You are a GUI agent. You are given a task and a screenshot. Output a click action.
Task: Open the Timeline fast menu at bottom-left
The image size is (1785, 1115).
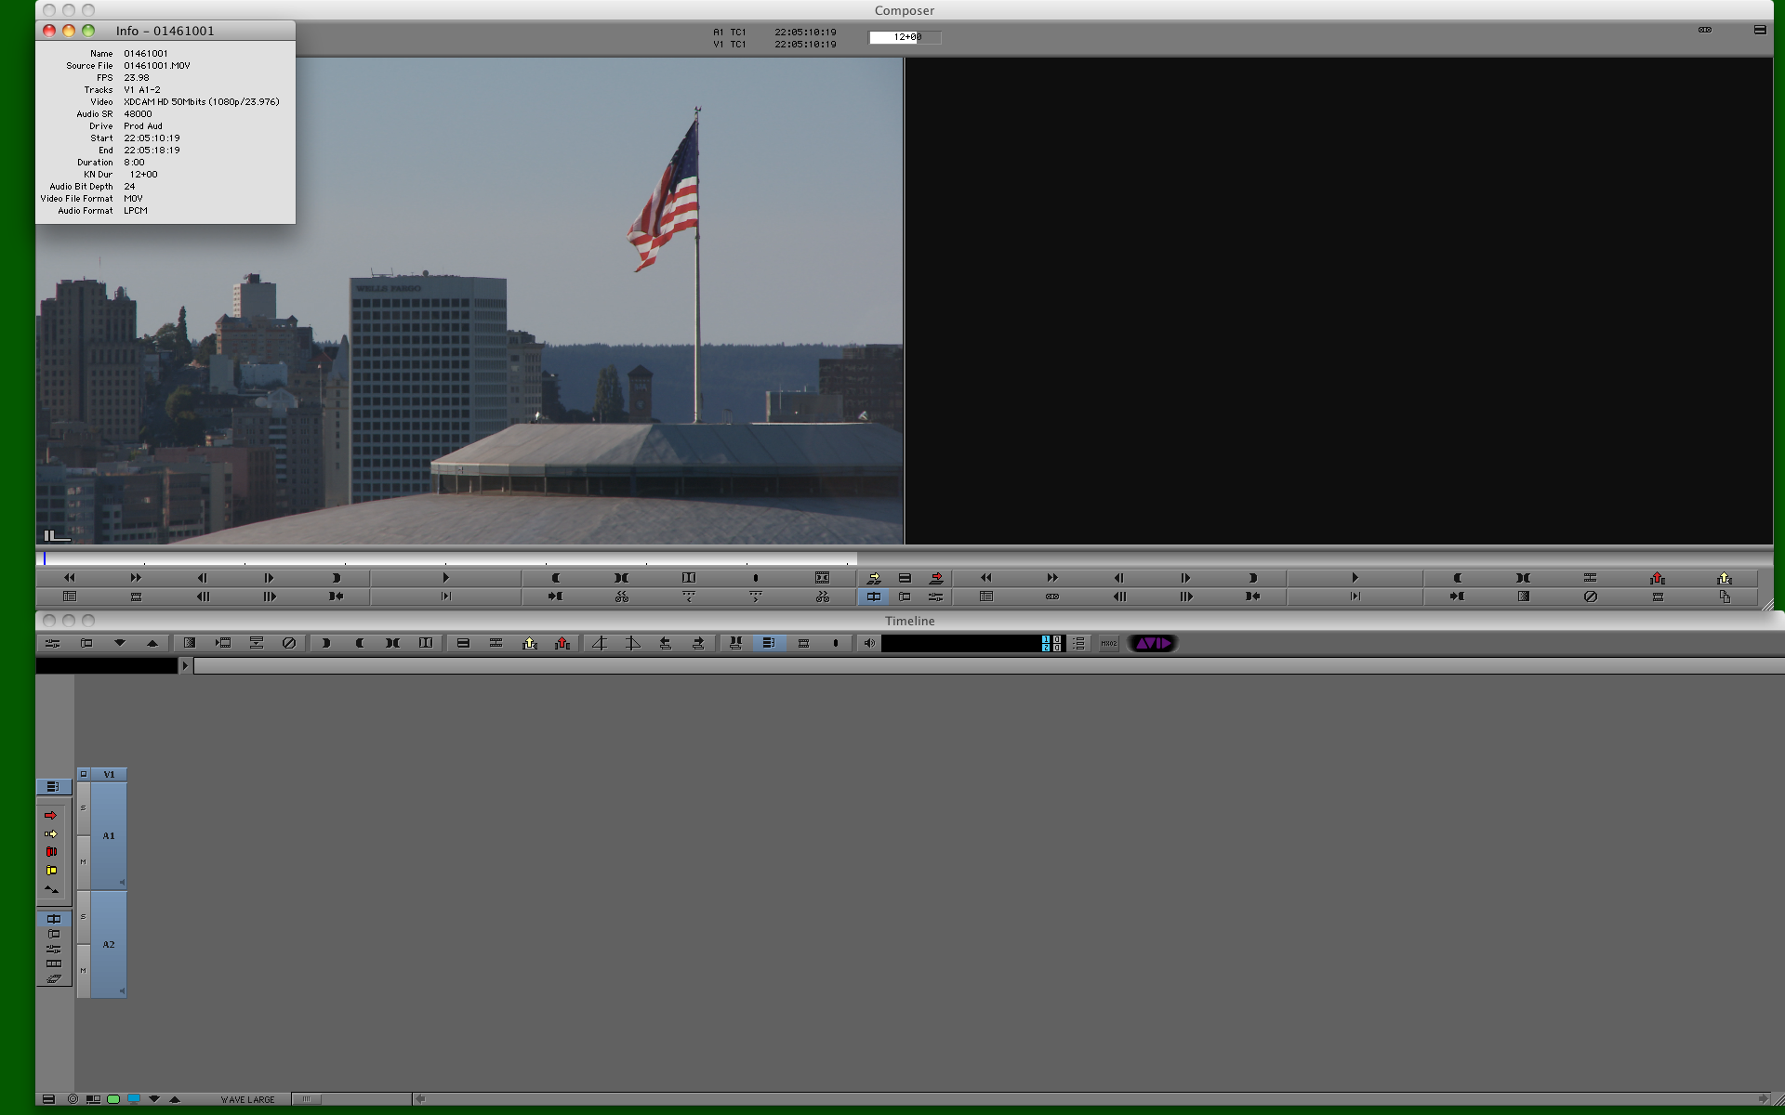tap(48, 1099)
